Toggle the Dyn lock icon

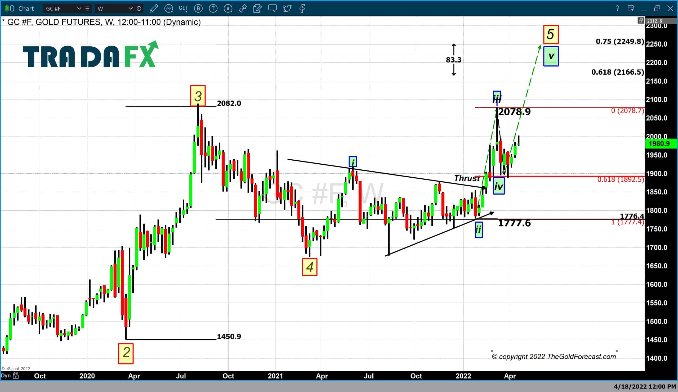tap(16, 376)
